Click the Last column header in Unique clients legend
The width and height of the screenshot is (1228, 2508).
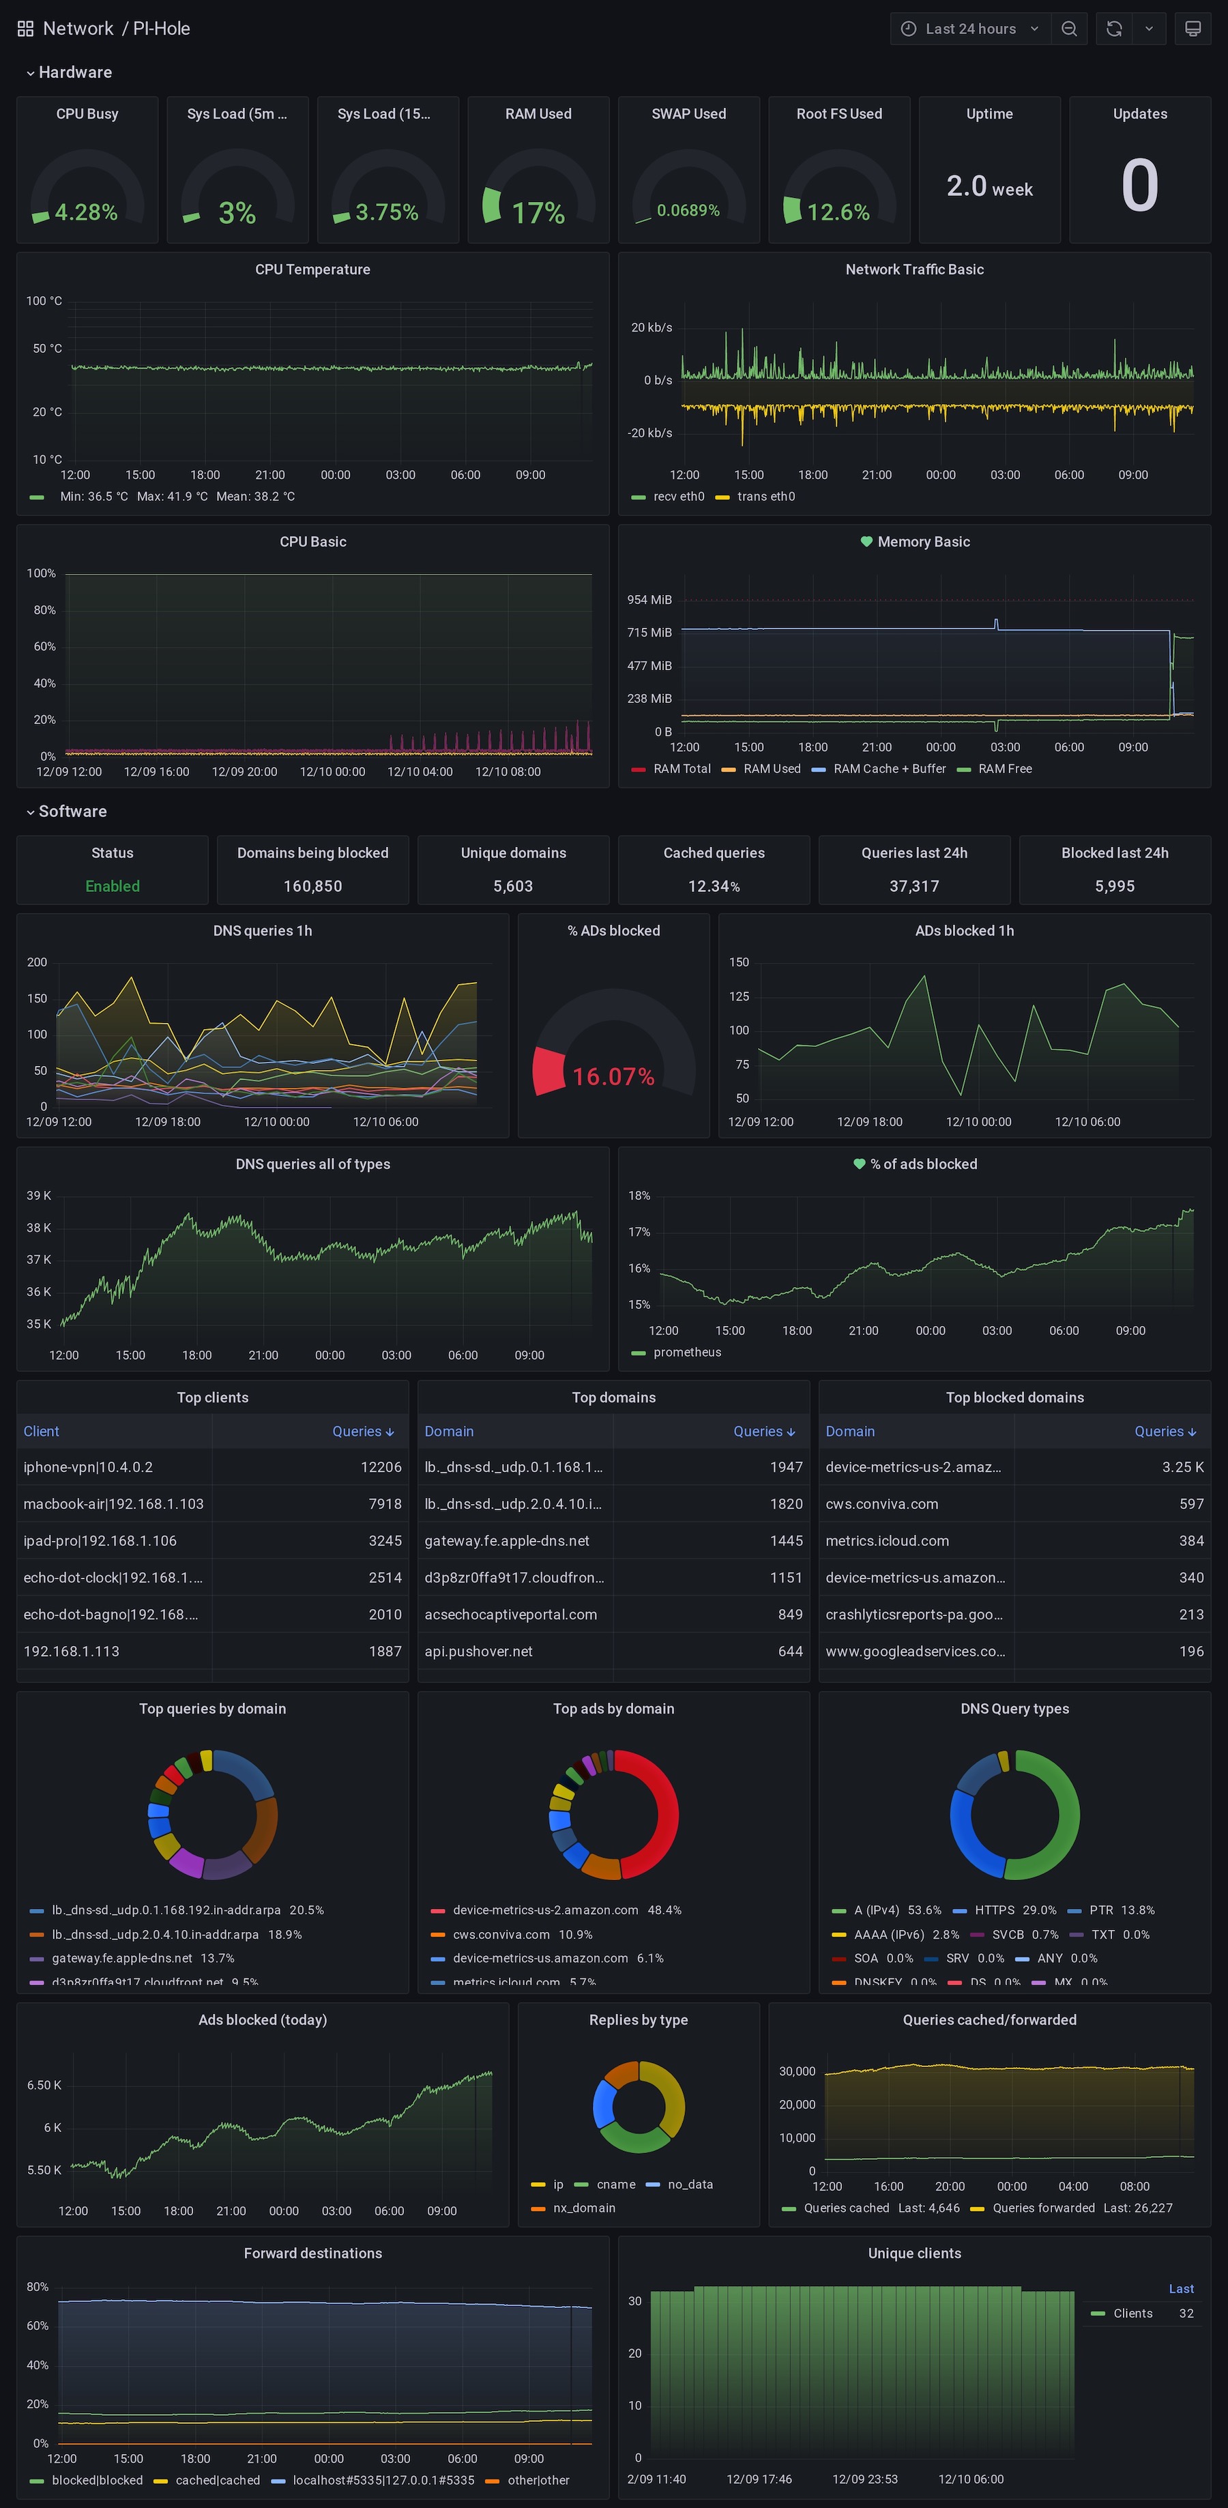tap(1180, 2289)
